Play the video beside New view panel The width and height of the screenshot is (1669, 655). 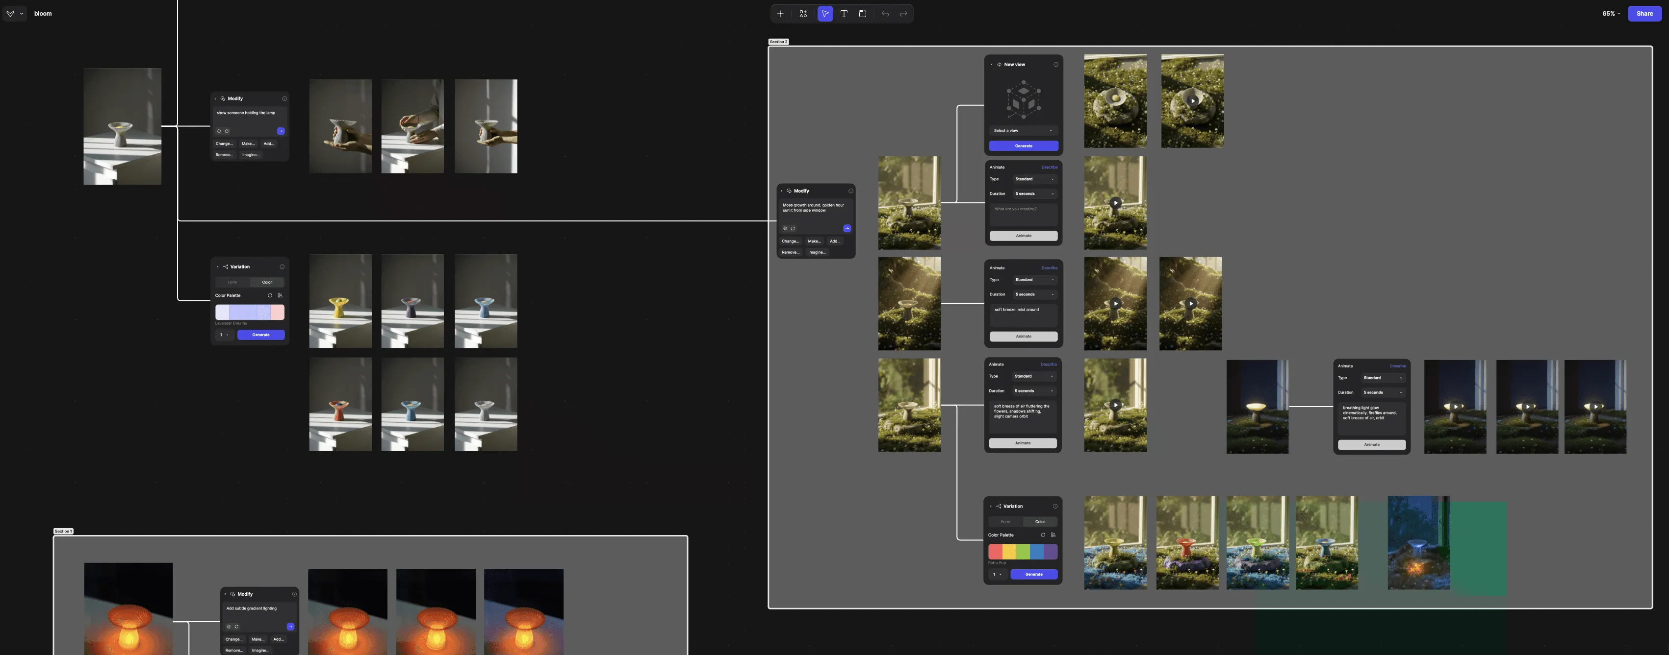pos(1192,100)
